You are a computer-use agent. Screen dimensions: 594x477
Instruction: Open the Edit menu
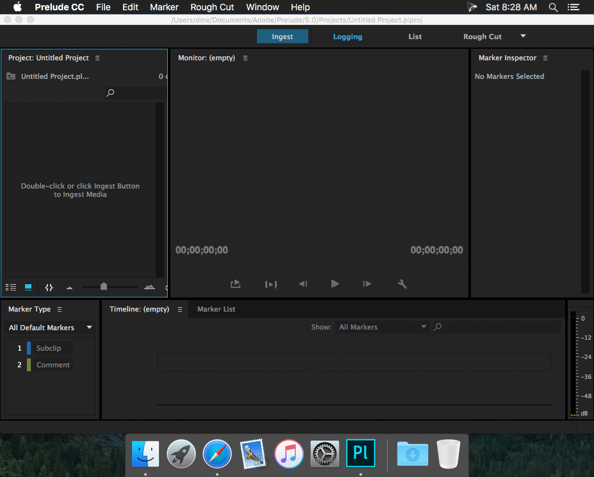coord(130,7)
